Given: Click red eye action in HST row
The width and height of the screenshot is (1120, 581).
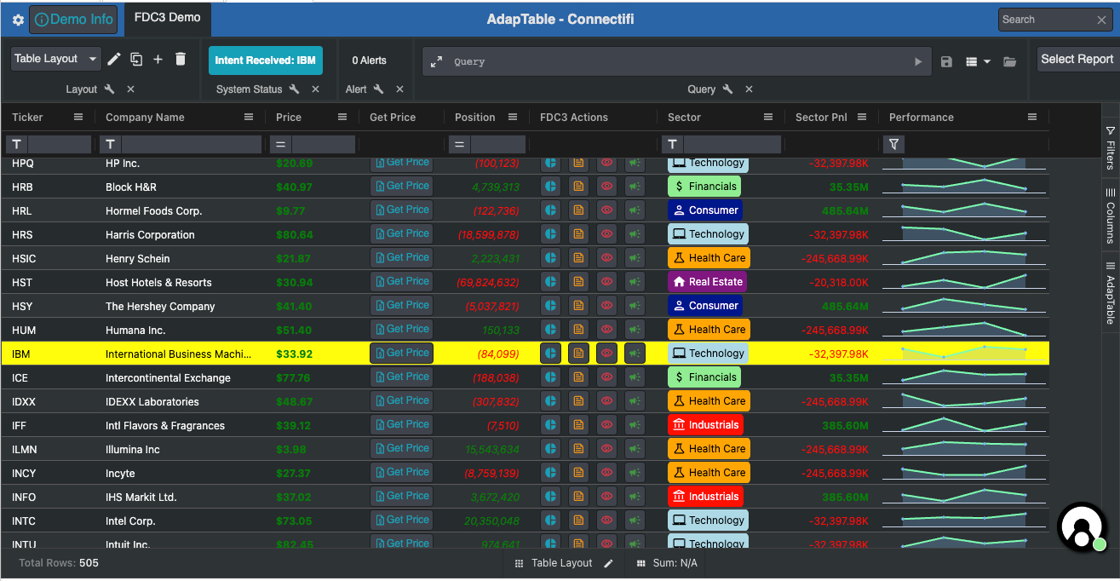Looking at the screenshot, I should 606,281.
